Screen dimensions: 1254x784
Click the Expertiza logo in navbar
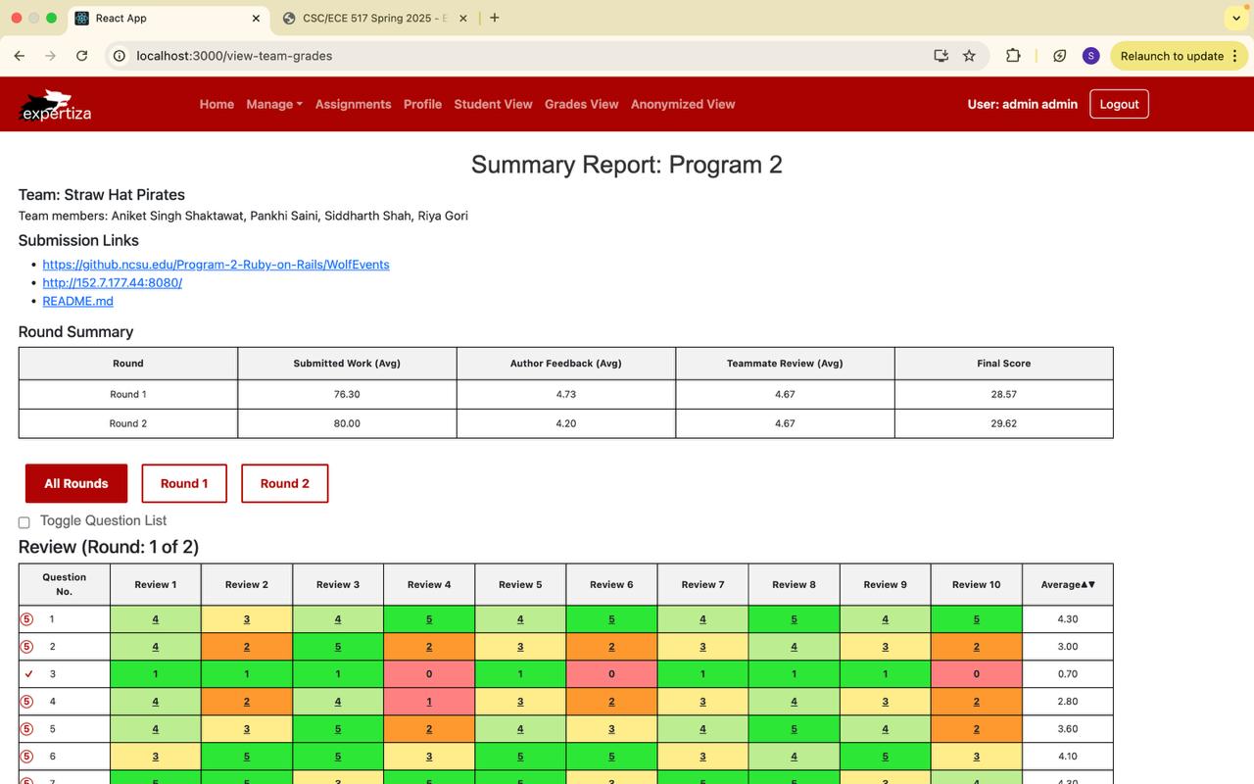pos(56,105)
